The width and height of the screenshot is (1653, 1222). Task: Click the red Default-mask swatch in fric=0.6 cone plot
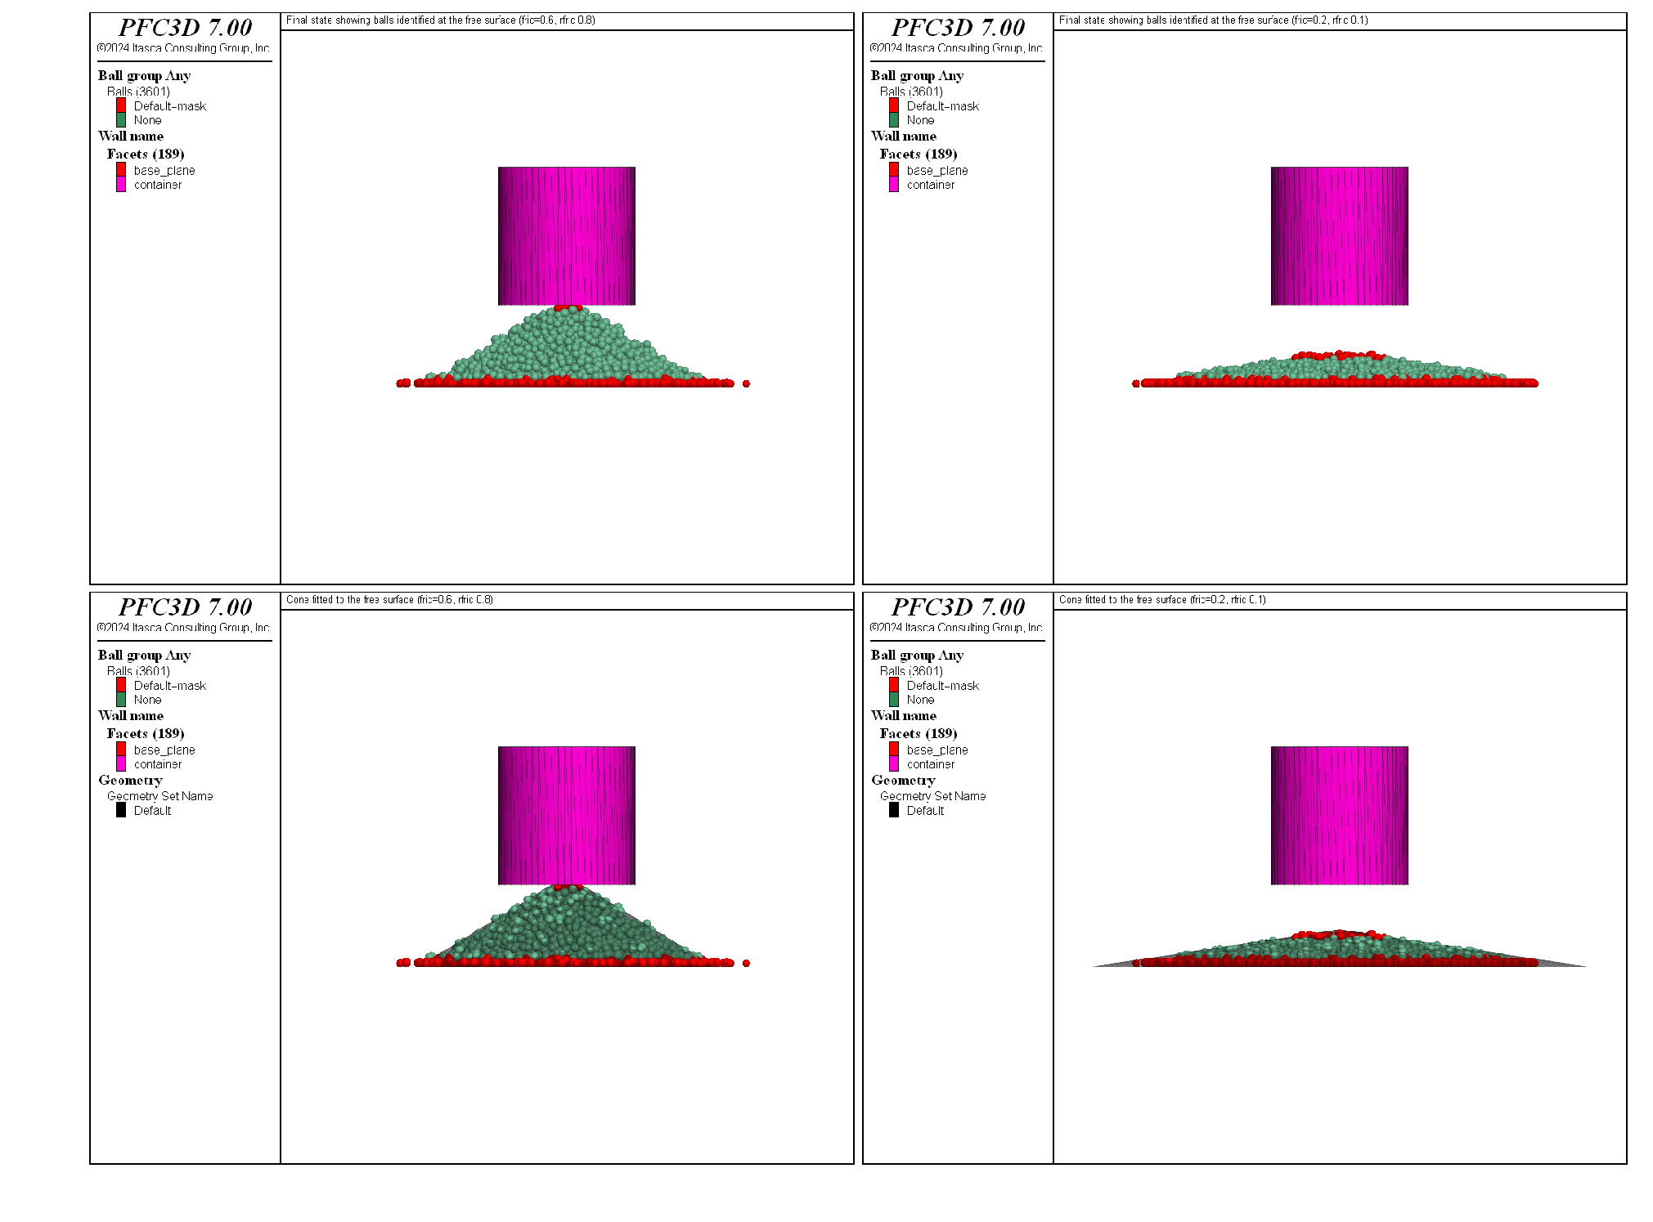pos(121,685)
